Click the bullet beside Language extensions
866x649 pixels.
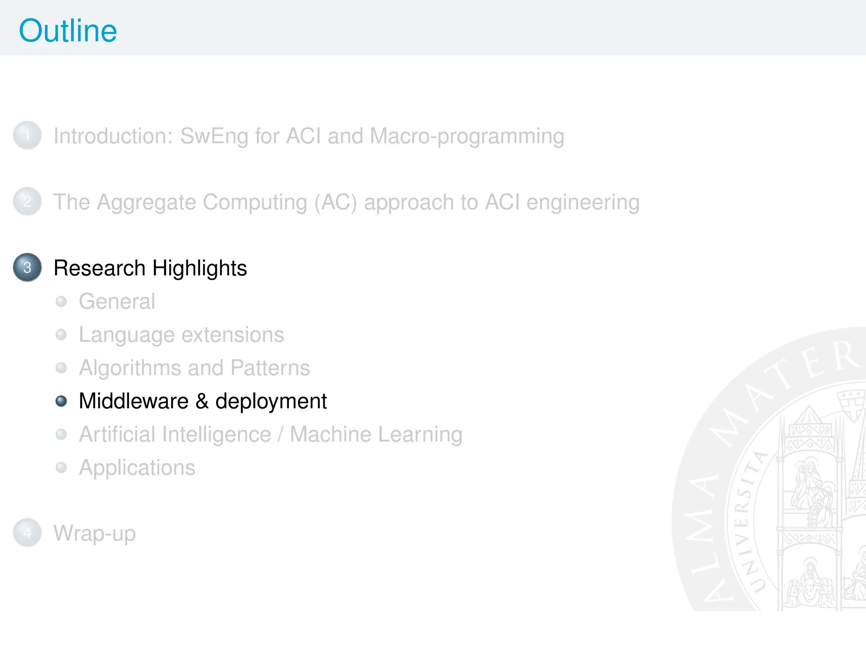61,335
